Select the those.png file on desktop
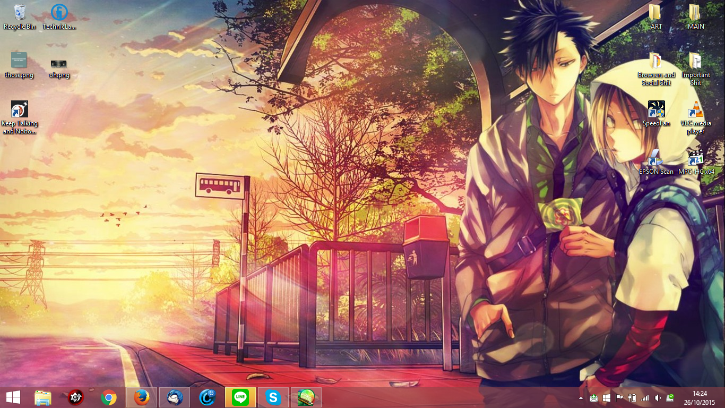Viewport: 725px width, 408px height. tap(19, 66)
